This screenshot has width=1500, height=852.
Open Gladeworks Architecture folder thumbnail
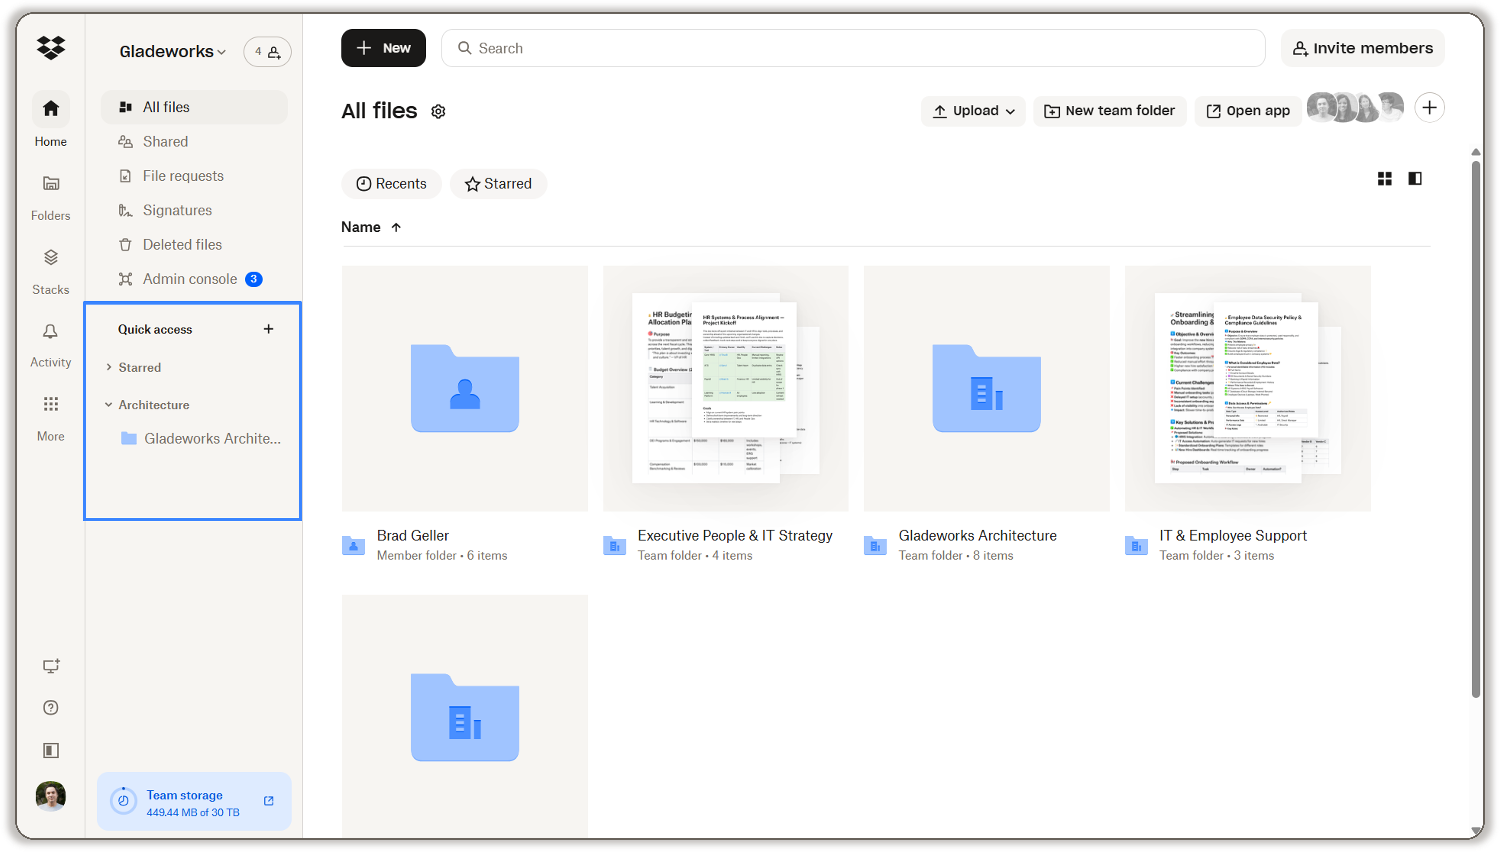pos(987,389)
